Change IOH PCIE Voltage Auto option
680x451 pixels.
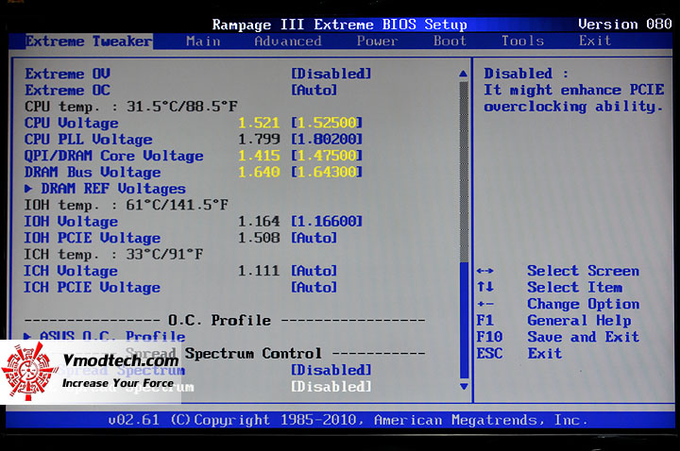314,238
